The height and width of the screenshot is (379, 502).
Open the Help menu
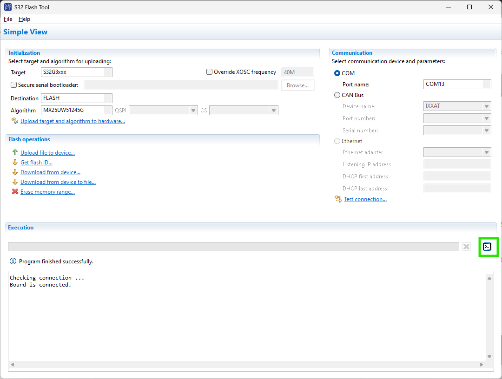click(24, 19)
